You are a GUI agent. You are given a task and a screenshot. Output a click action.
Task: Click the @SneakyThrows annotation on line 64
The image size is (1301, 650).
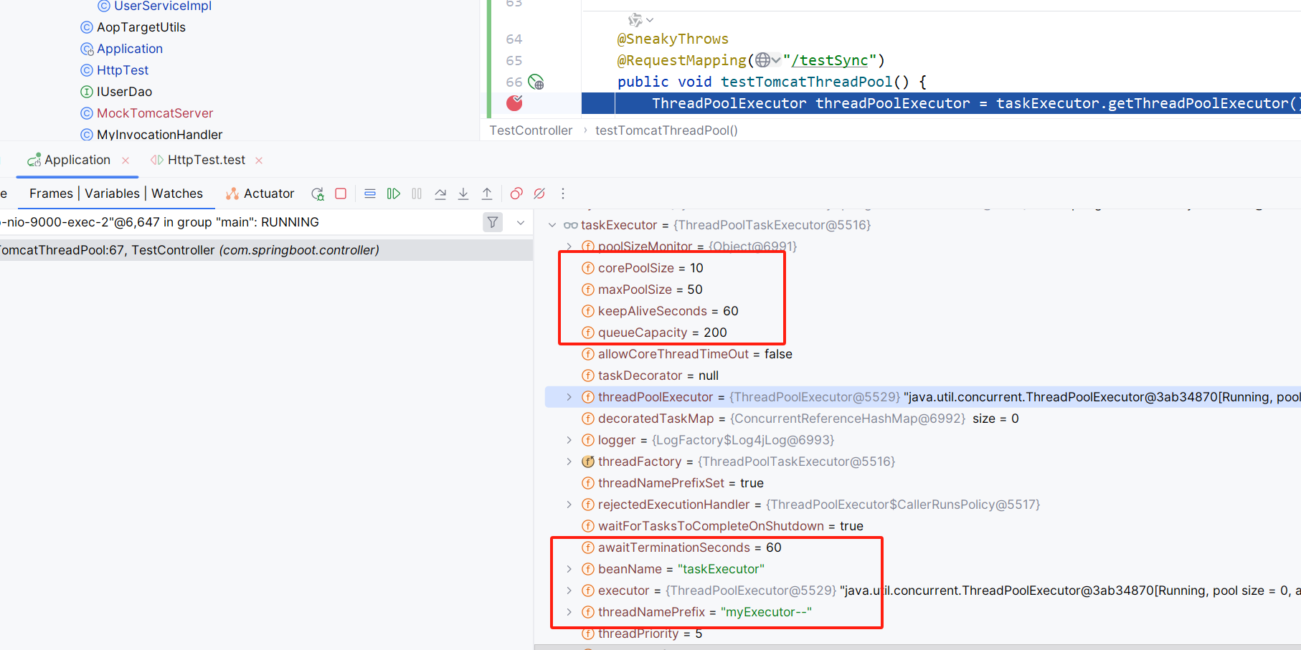click(x=673, y=39)
